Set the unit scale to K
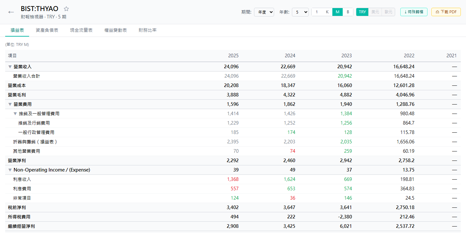The height and width of the screenshot is (233, 466). click(327, 12)
